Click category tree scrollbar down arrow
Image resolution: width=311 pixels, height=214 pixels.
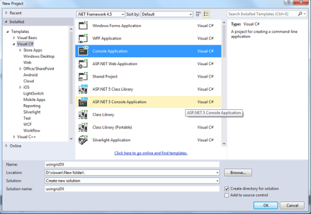coord(71,139)
